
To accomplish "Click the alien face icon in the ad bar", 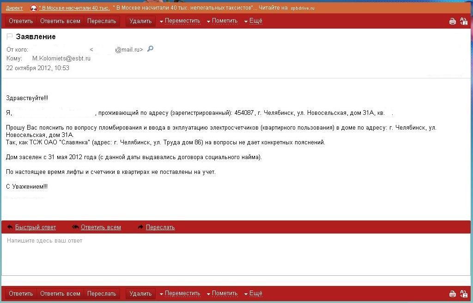I will tap(34, 8).
